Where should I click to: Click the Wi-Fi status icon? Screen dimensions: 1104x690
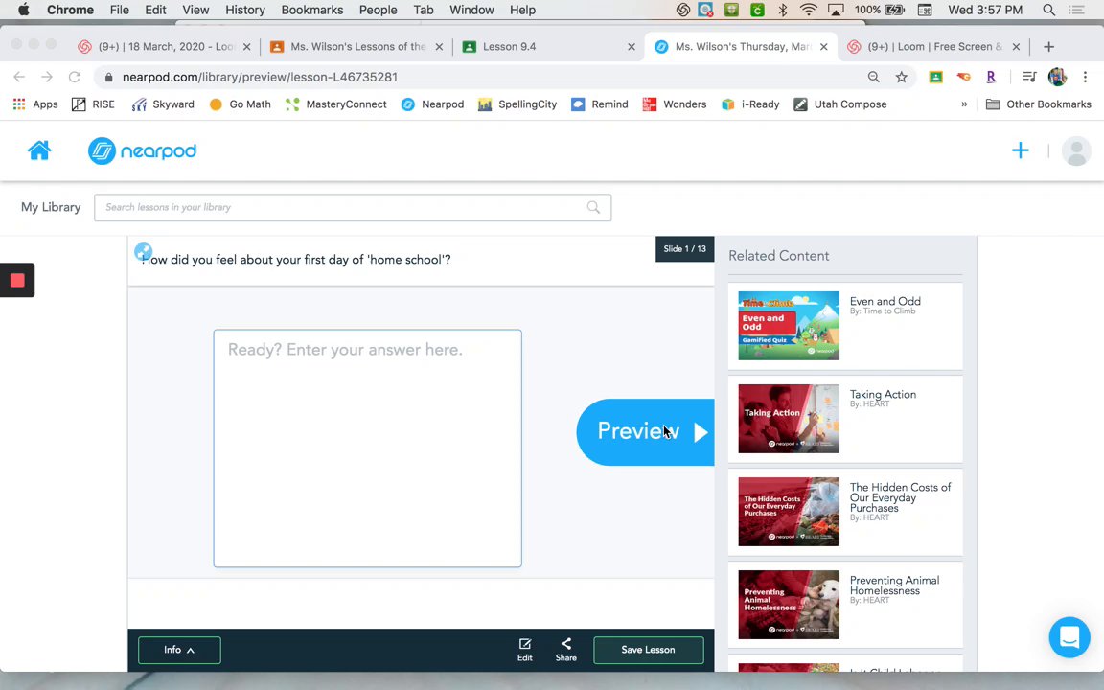pyautogui.click(x=809, y=10)
